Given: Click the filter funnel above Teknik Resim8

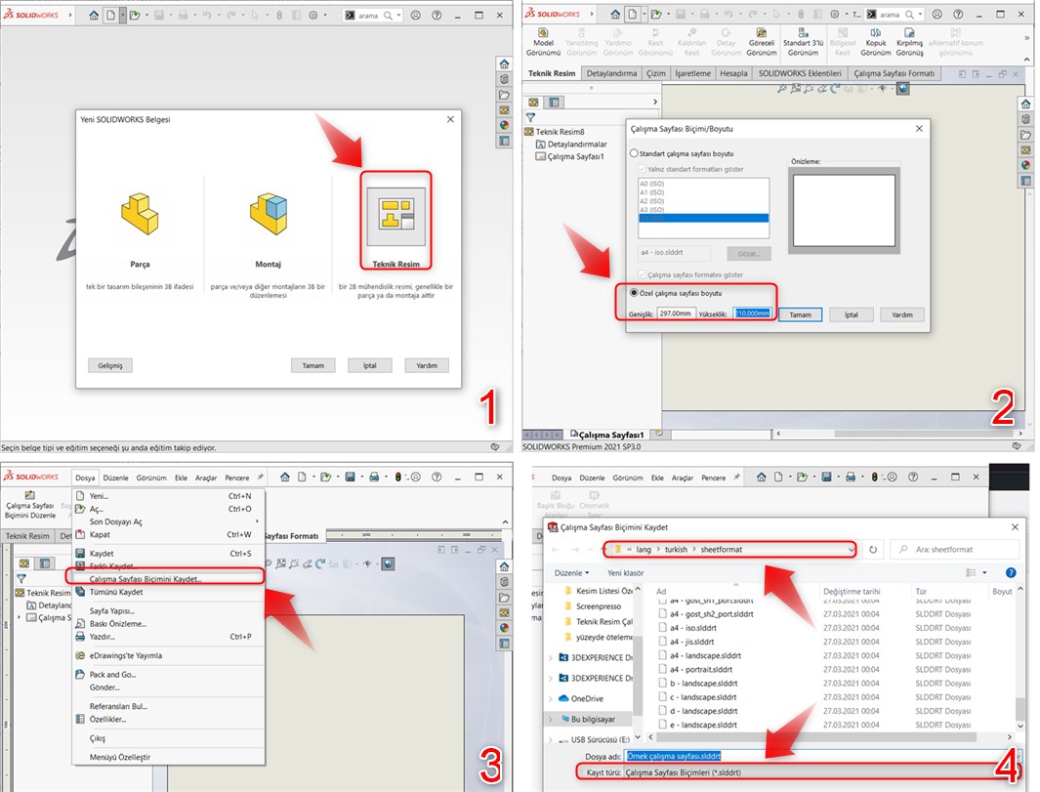Looking at the screenshot, I should 530,117.
